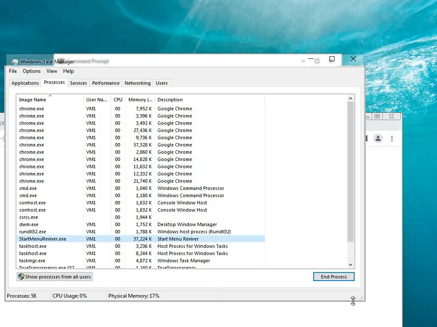Click the Task Manager title bar icon

(x=15, y=62)
